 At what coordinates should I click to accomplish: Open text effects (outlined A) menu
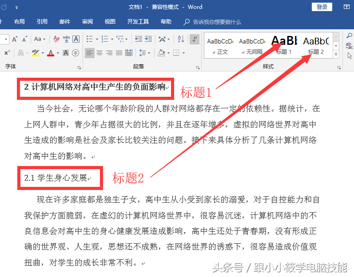pos(21,53)
